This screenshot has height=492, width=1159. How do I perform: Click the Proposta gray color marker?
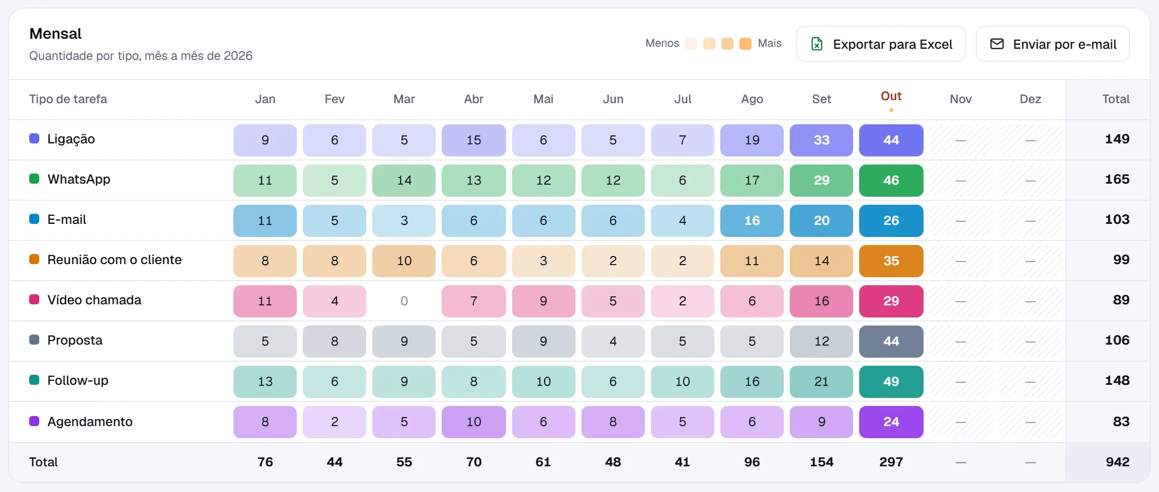pos(34,340)
